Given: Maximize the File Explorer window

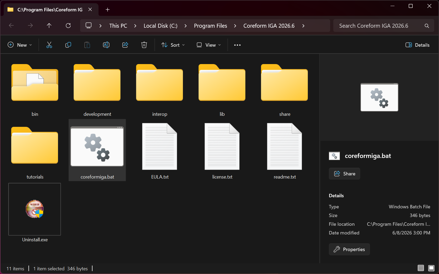Looking at the screenshot, I should [x=411, y=6].
